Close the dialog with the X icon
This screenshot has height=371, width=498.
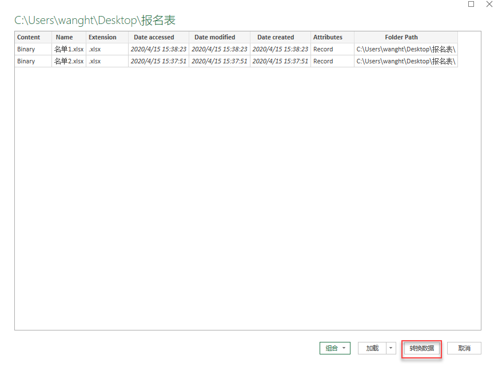click(489, 4)
